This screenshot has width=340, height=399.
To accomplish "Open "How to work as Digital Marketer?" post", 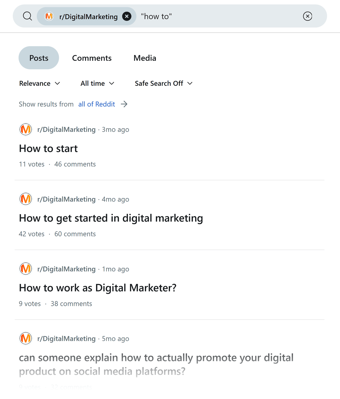I will 98,288.
